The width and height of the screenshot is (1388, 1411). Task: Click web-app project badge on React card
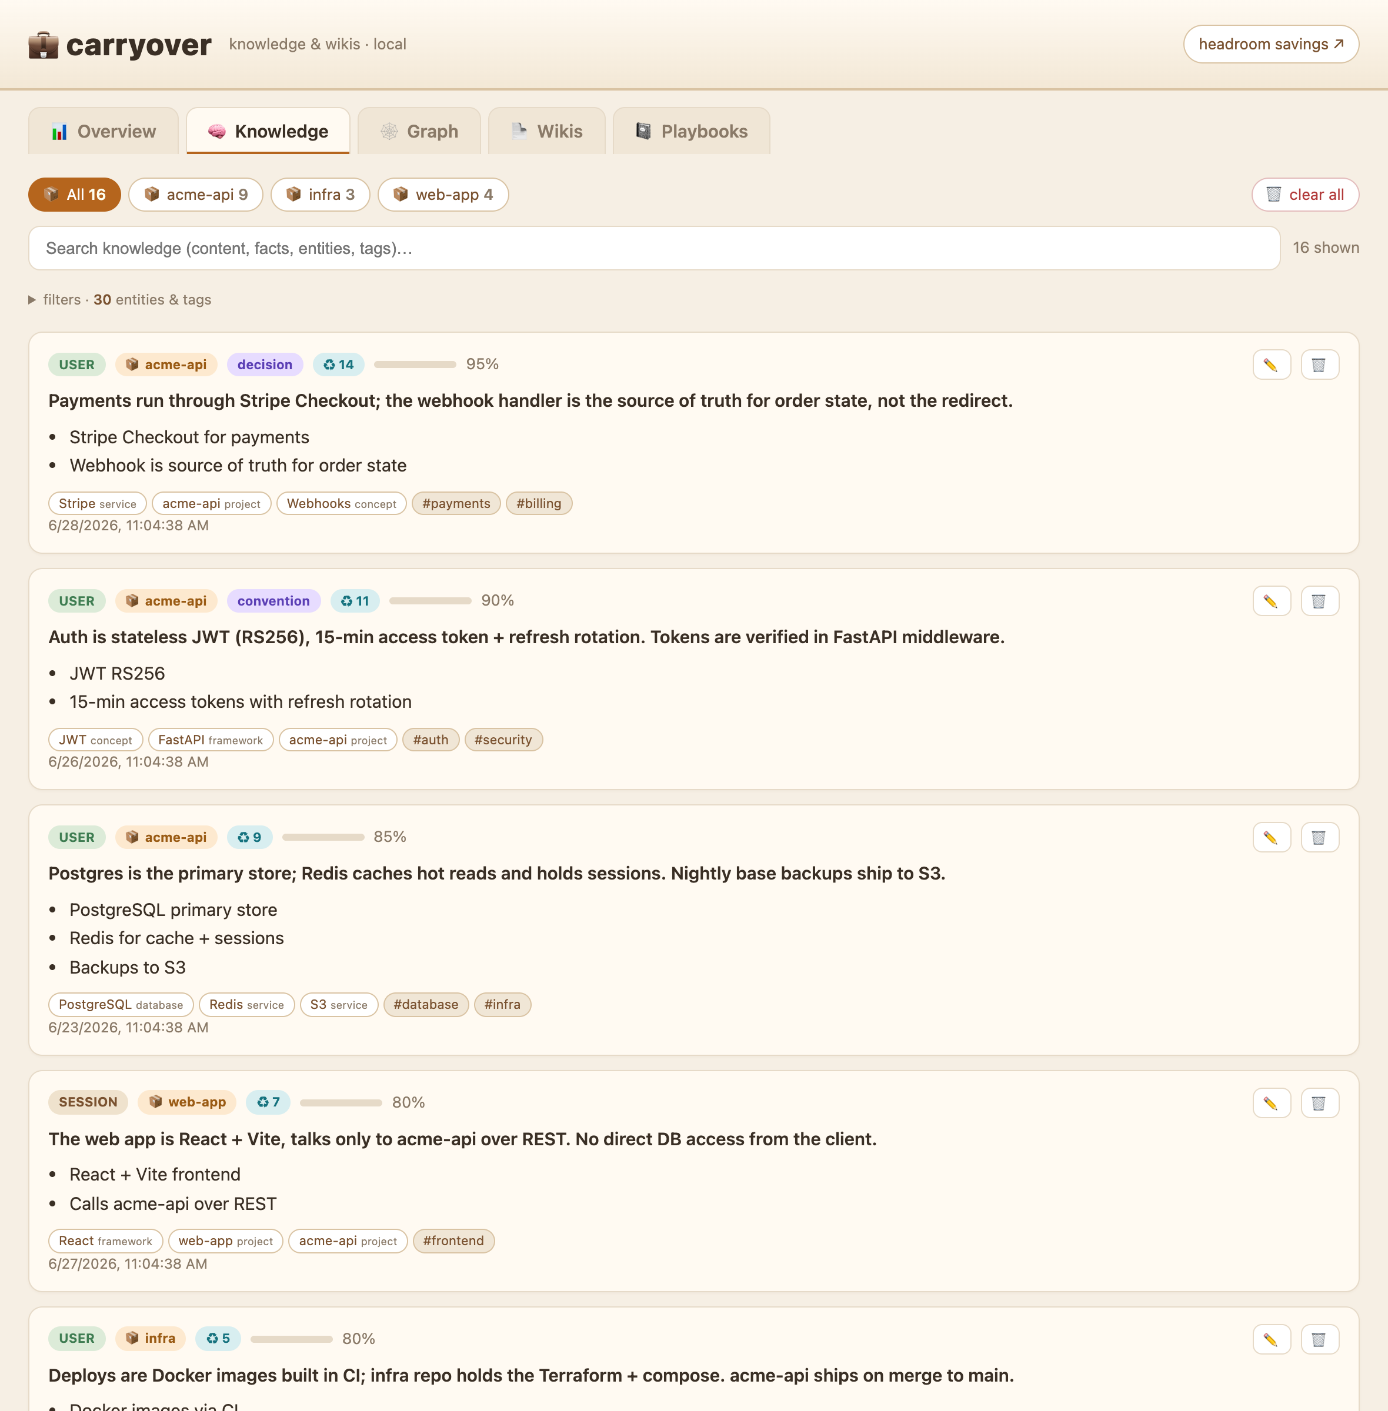[x=188, y=1102]
